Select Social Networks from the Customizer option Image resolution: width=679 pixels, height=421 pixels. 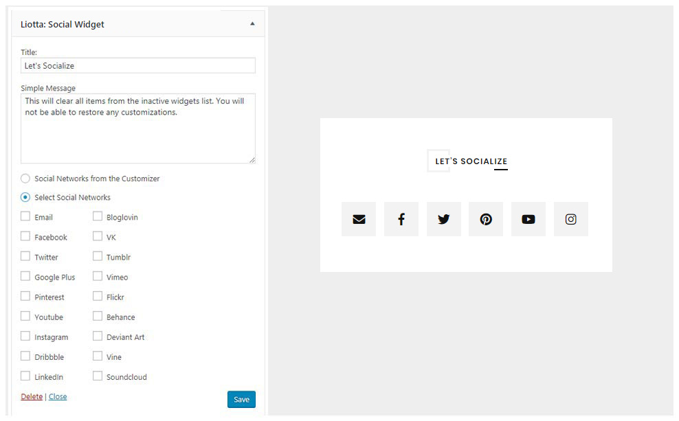click(25, 179)
